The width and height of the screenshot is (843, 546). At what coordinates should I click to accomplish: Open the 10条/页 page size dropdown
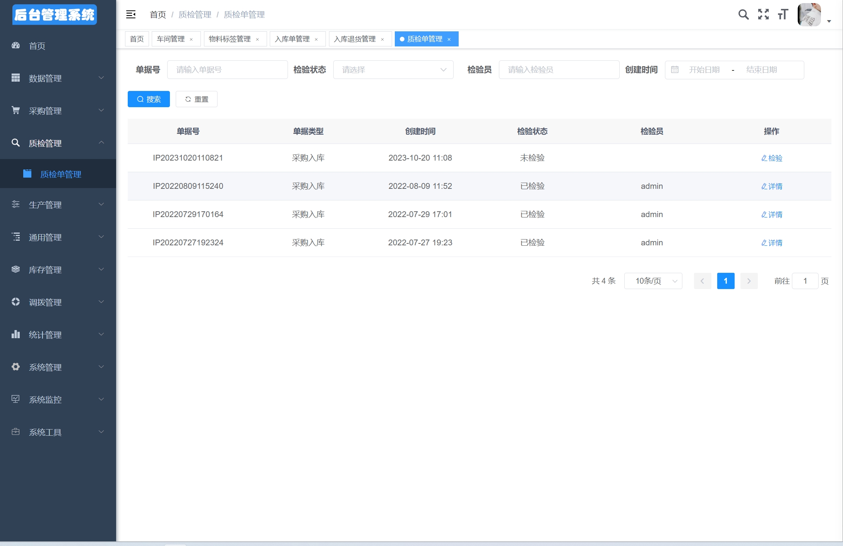(x=653, y=281)
